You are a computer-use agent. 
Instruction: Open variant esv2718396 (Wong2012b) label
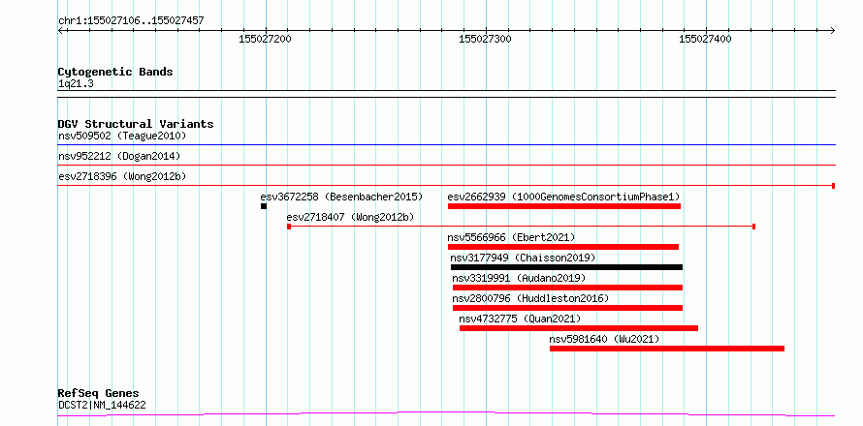pyautogui.click(x=122, y=176)
